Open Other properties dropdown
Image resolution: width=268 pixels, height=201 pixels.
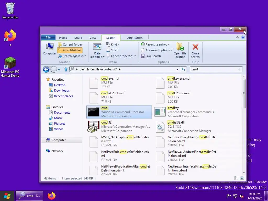click(121, 56)
